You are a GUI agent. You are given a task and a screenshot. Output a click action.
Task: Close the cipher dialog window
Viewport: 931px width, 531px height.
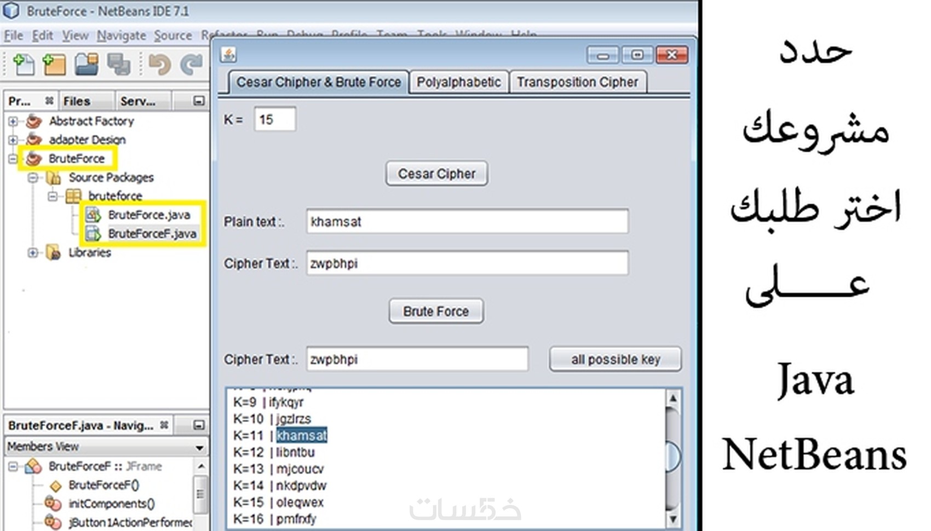tap(672, 55)
